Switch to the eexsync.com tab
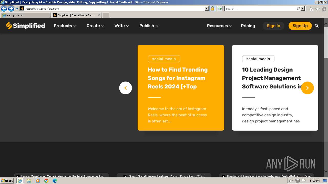This screenshot has width=328, height=184. (26, 15)
